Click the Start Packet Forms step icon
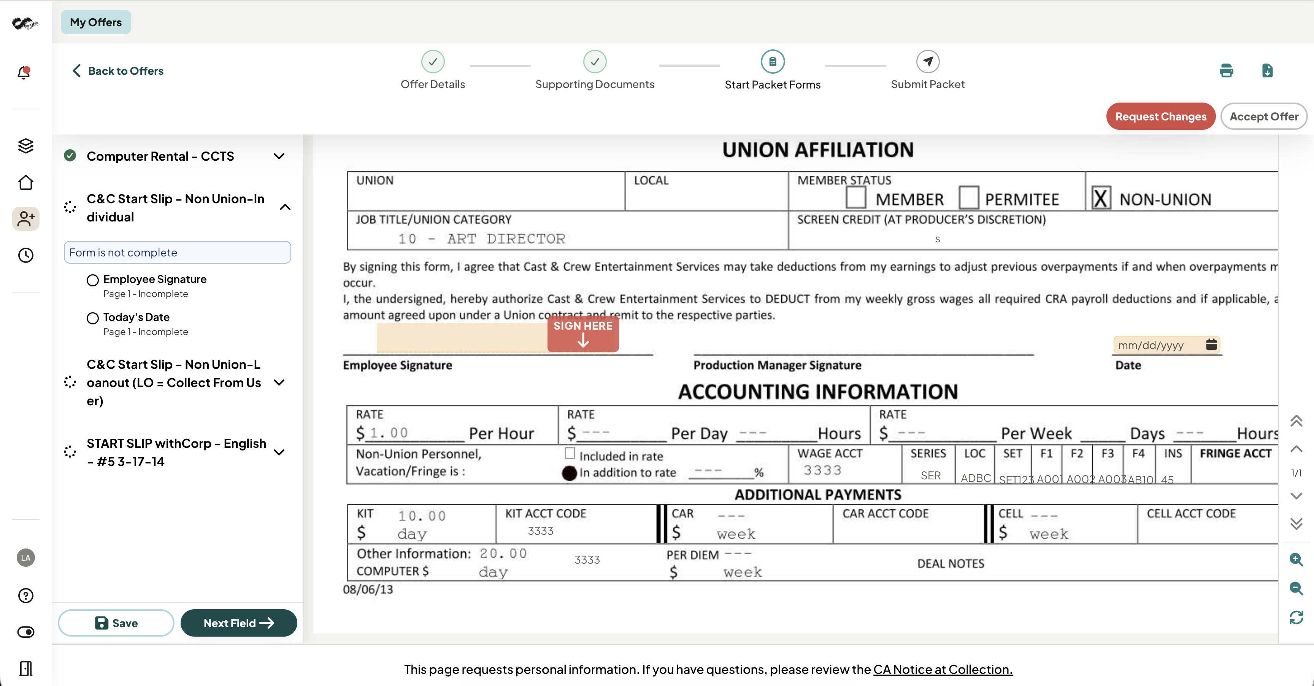Viewport: 1314px width, 686px height. tap(772, 62)
